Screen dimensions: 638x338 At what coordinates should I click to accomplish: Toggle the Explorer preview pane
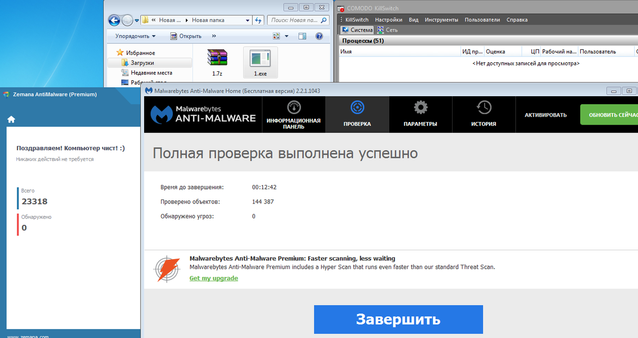pos(302,36)
